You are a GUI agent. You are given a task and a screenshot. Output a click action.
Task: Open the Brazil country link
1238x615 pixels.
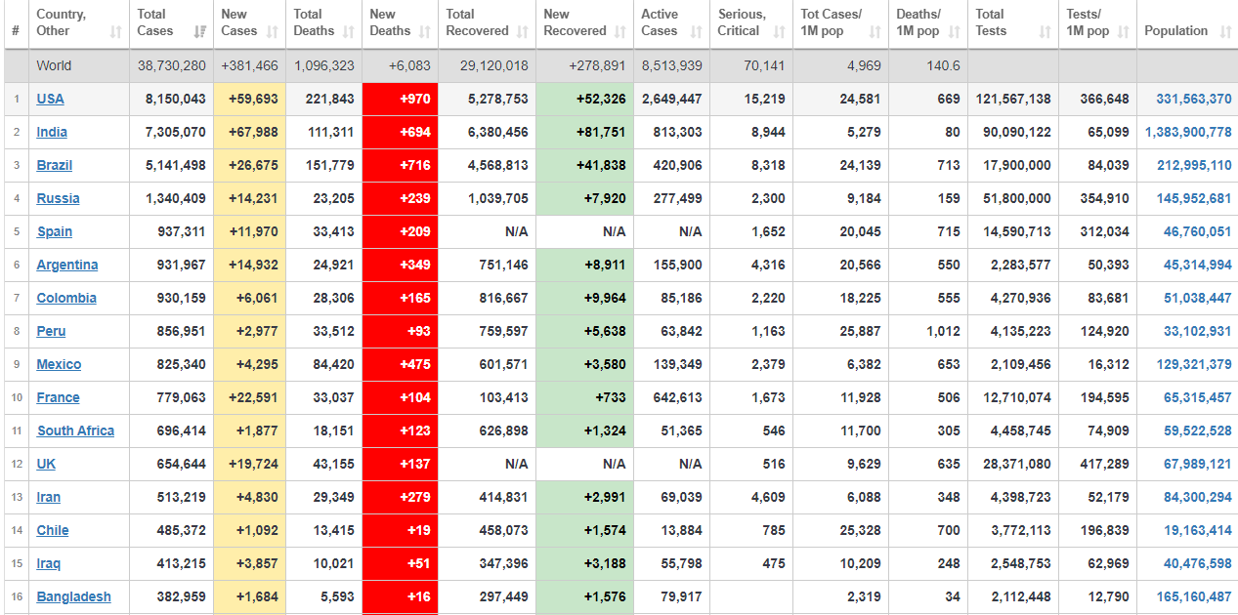coord(55,165)
